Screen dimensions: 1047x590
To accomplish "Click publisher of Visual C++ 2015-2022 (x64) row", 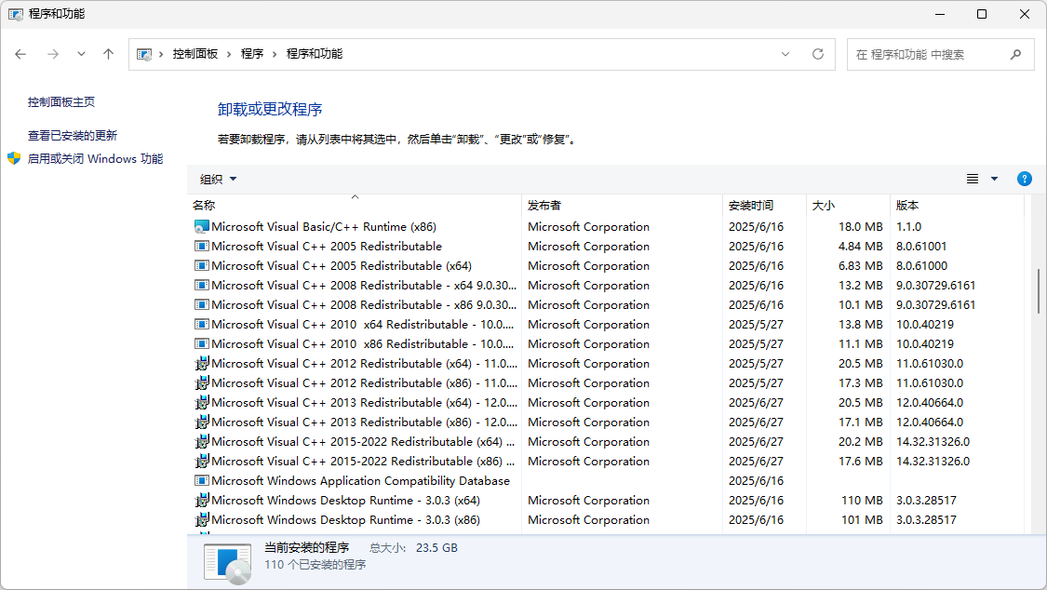I will click(588, 442).
